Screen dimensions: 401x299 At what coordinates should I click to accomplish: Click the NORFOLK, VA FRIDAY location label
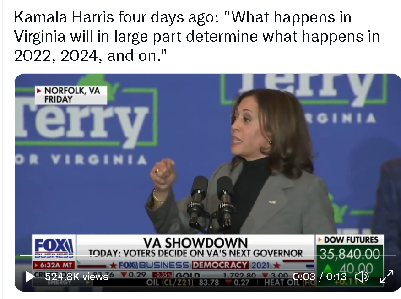coord(71,95)
